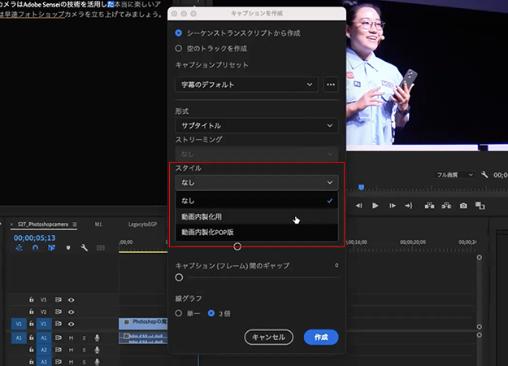Toggle lock on track V3
508x366 pixels.
click(x=32, y=299)
